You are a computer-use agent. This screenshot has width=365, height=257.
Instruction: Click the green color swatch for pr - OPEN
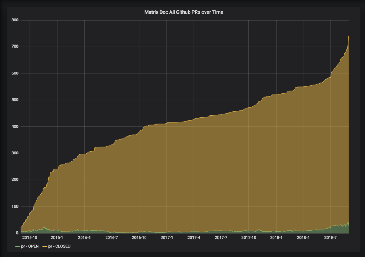coord(17,246)
